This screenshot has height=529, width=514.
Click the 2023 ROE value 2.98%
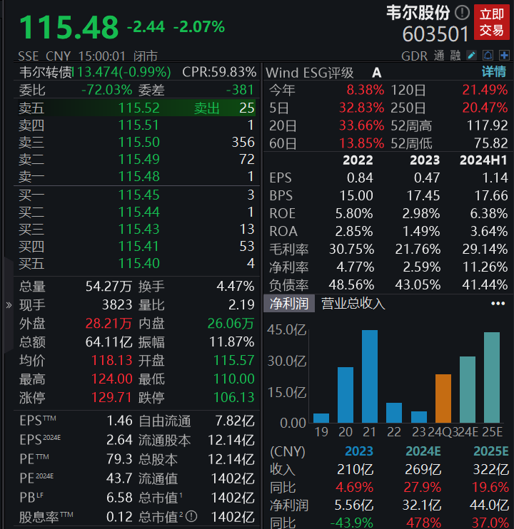click(x=421, y=214)
